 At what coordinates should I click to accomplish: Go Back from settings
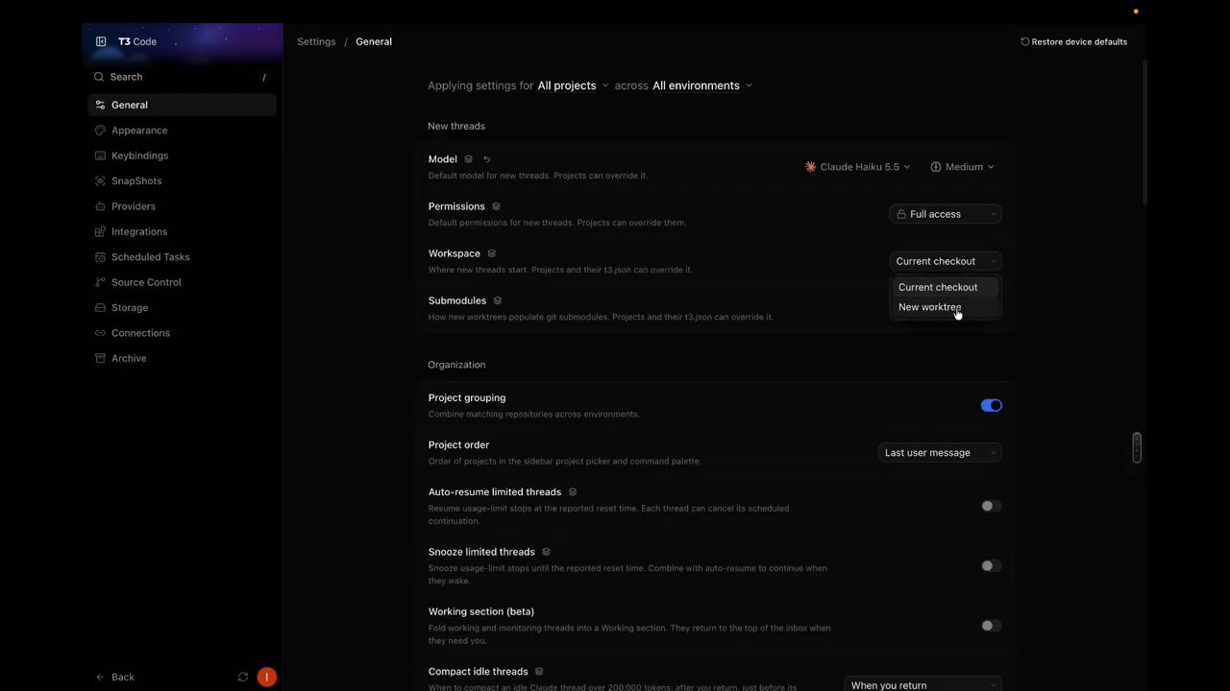[114, 677]
